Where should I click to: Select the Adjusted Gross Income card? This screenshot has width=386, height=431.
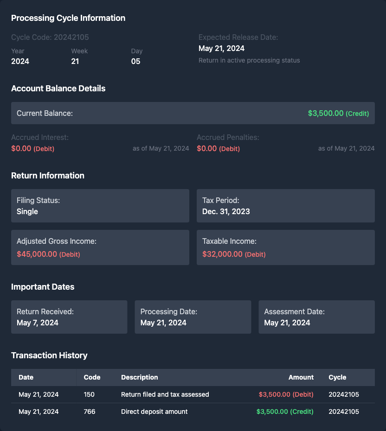(100, 247)
